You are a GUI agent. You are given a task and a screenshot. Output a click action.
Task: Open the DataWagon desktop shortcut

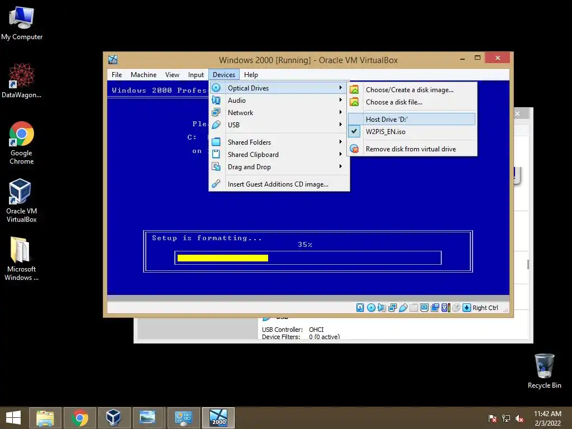click(x=21, y=80)
